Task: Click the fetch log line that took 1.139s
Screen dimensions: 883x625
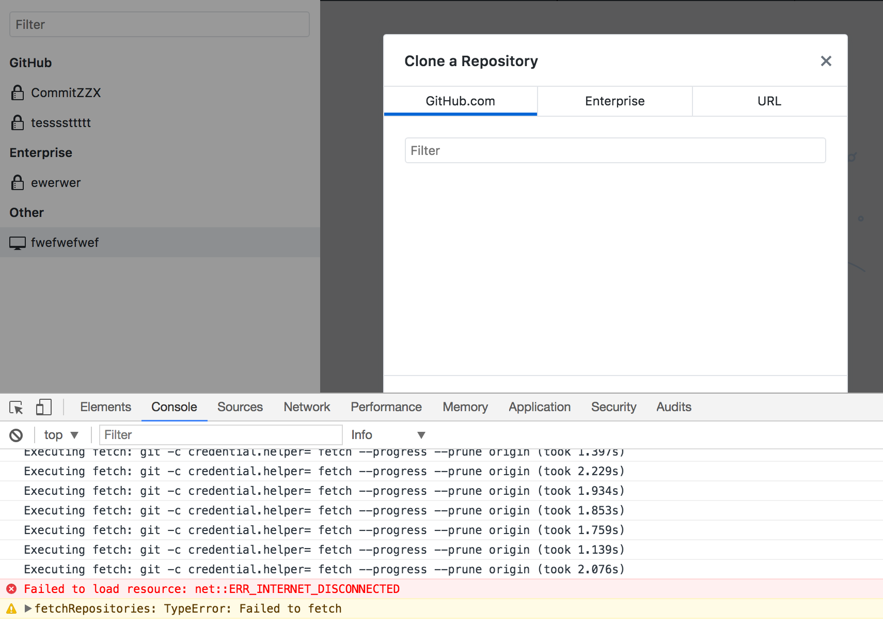Action: [441, 550]
